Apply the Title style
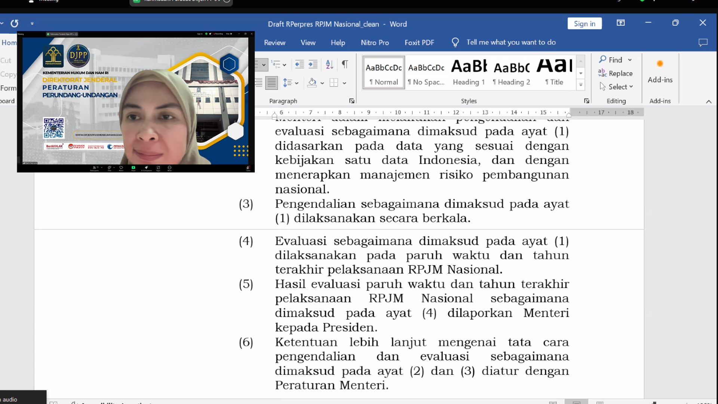This screenshot has width=718, height=404. coord(554,73)
